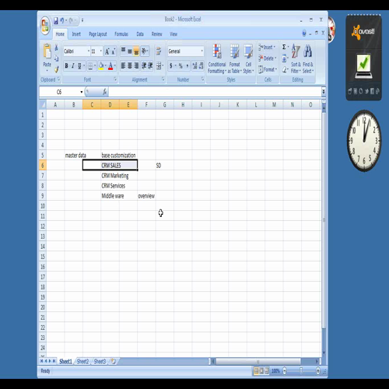The height and width of the screenshot is (389, 389).
Task: Switch to the Insert tab
Action: [76, 34]
